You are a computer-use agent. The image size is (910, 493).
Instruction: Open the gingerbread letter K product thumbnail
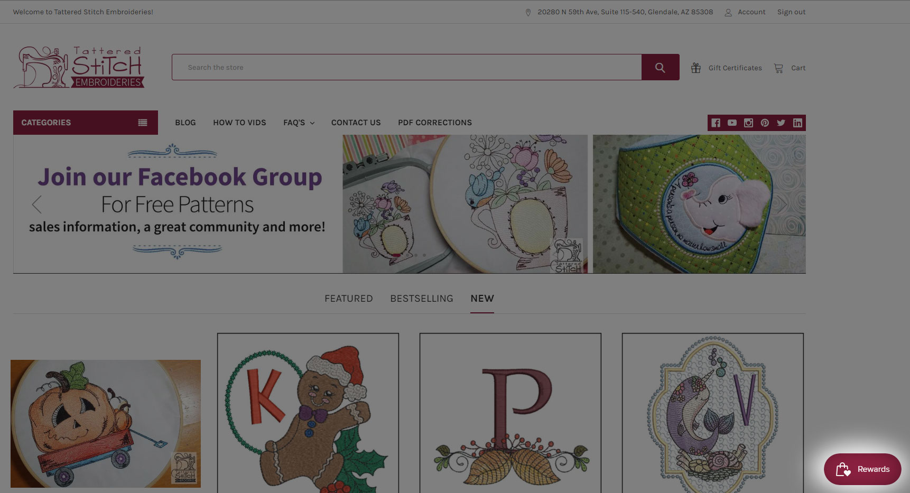click(x=308, y=413)
